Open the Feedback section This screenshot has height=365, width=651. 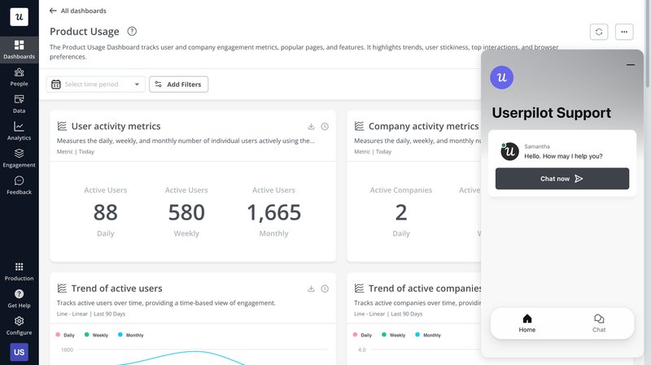(19, 185)
